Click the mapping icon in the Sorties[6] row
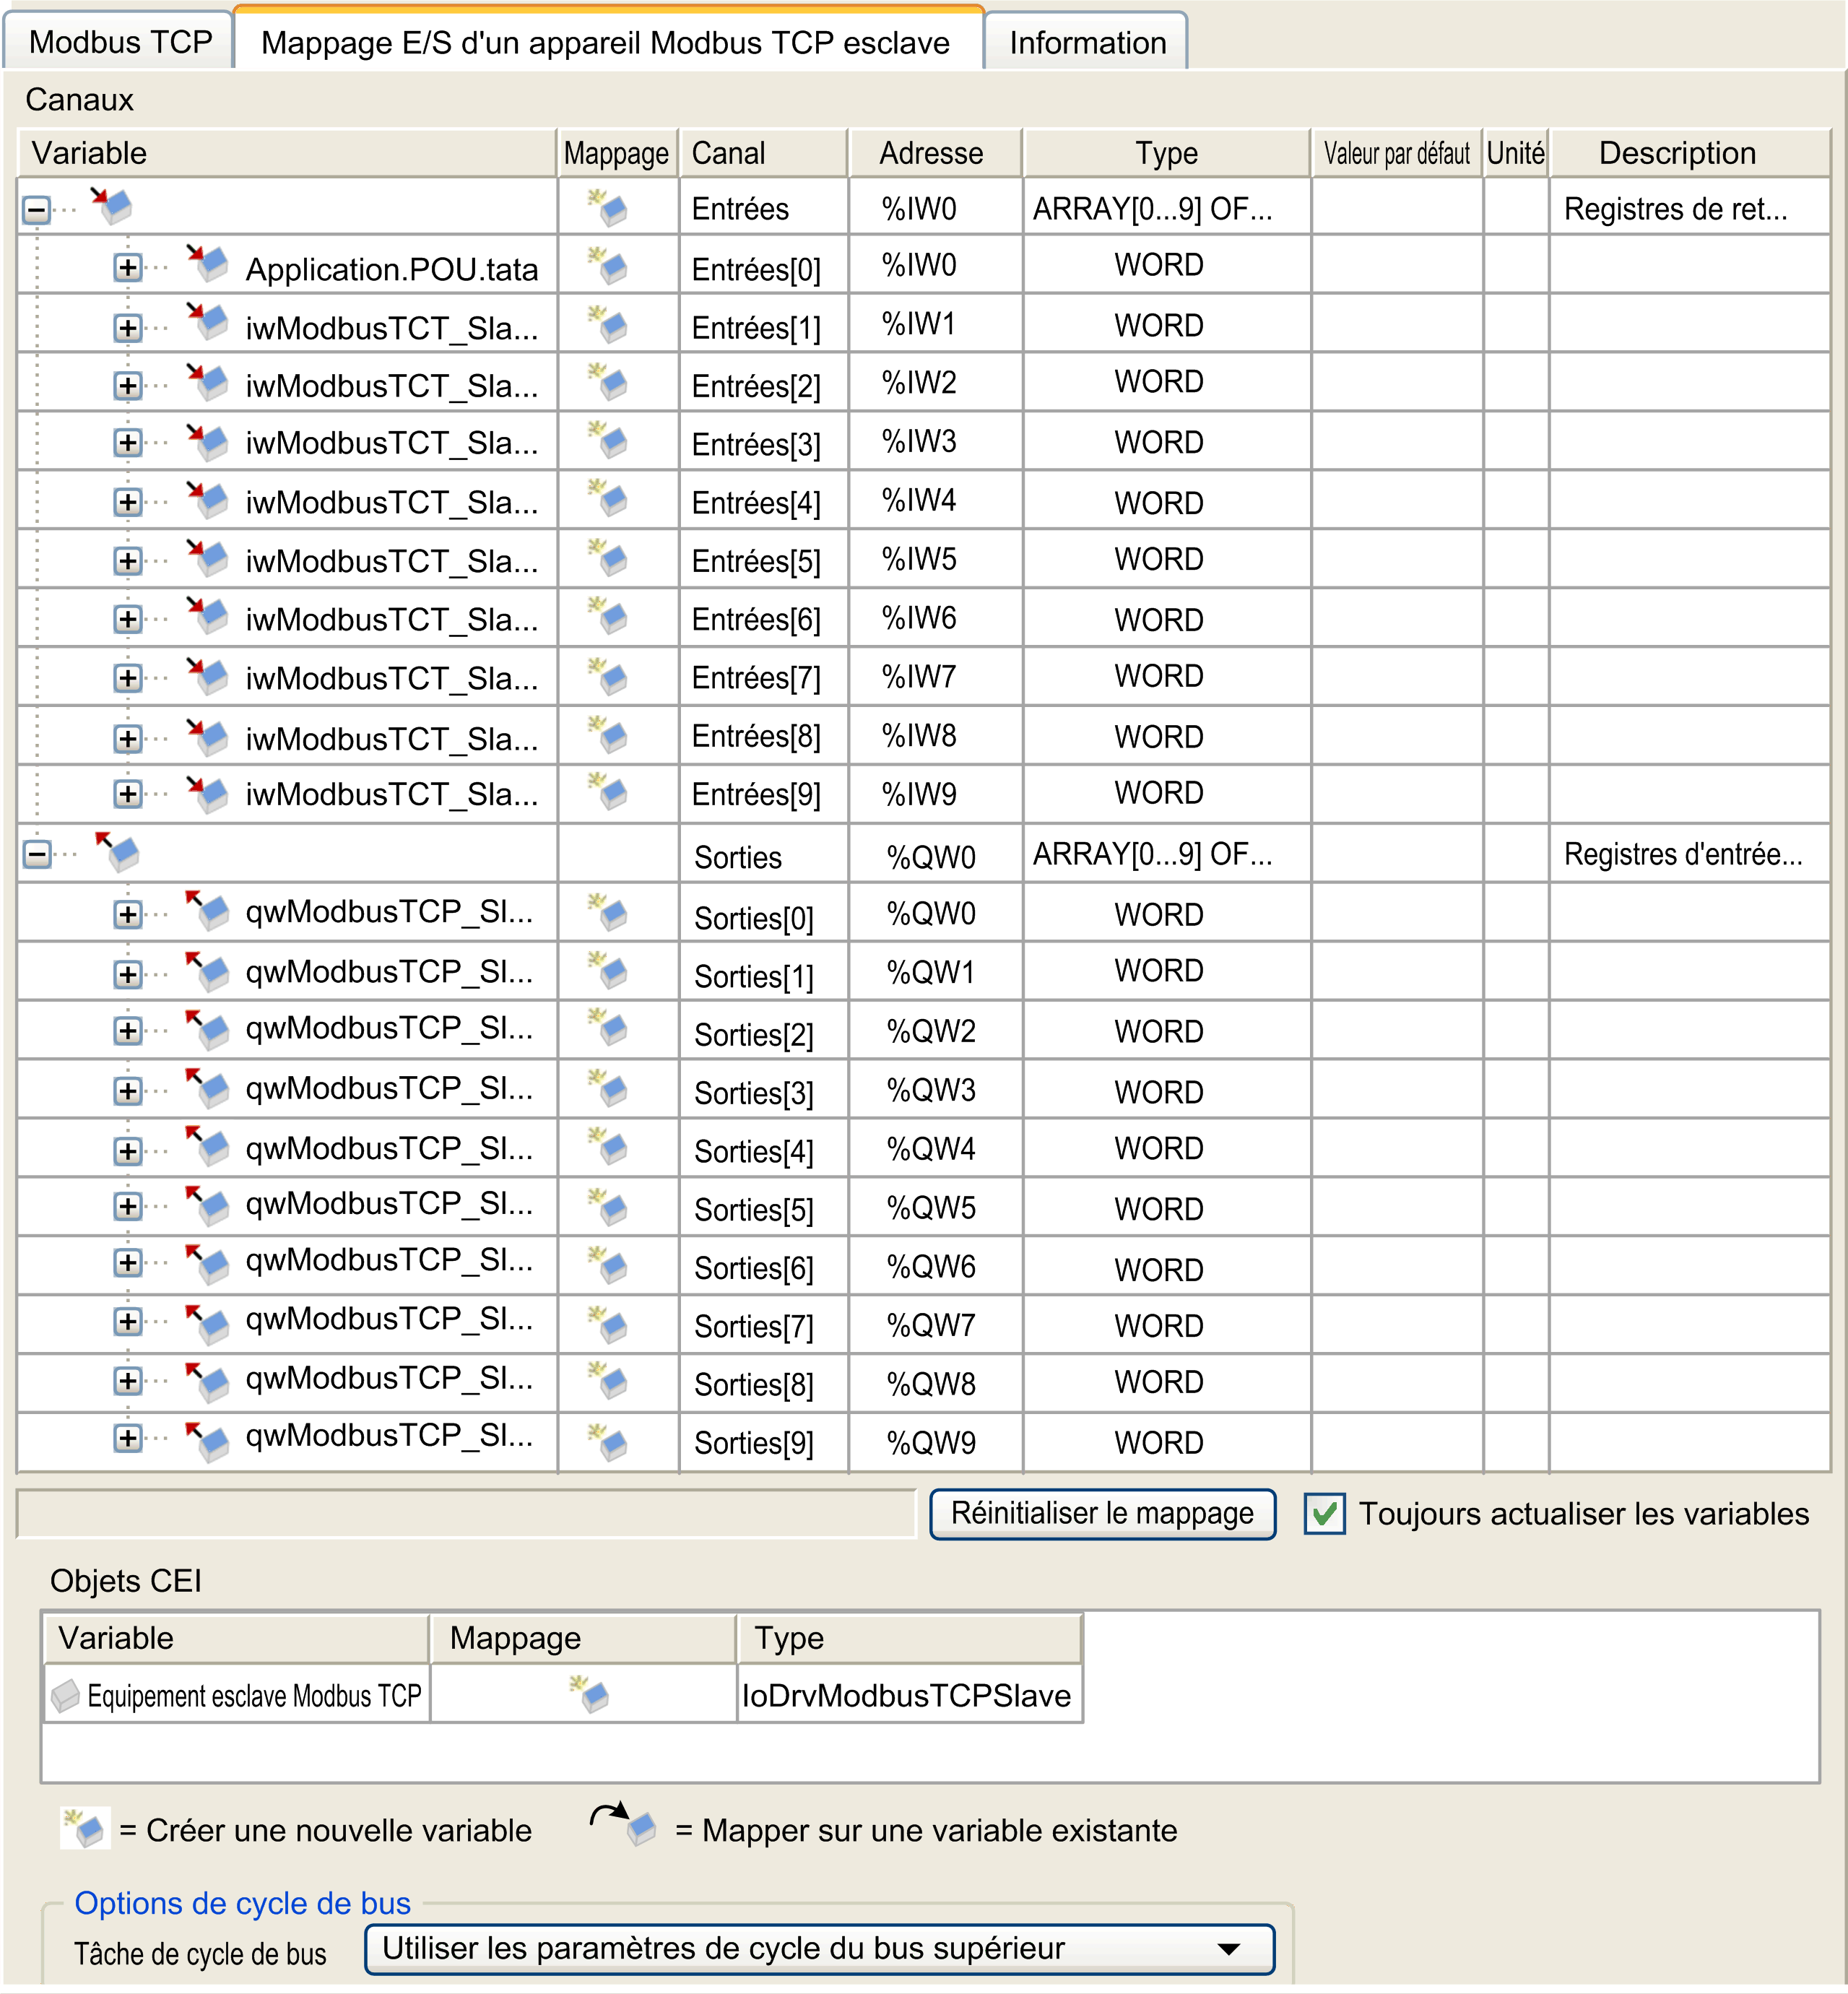Image resolution: width=1848 pixels, height=1994 pixels. (x=608, y=1265)
